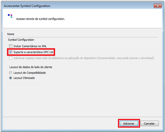This screenshot has height=132, width=165.
Task: Click the Layout de Compatibilidade label text
Action: (x=29, y=73)
